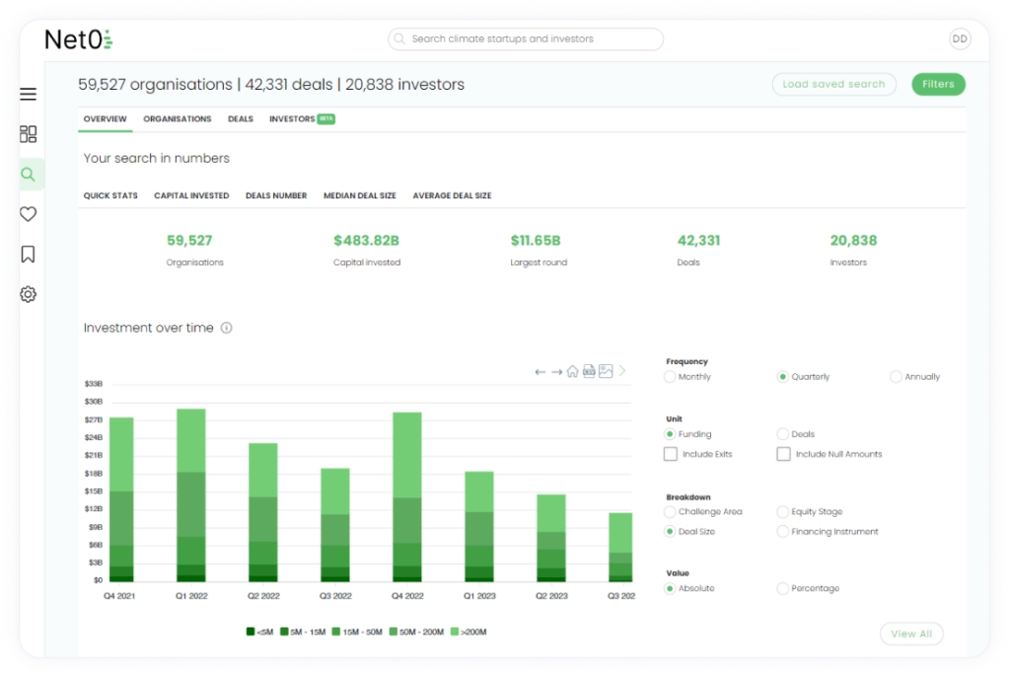
Task: Open the dashboard icon in sidebar
Action: tap(29, 134)
